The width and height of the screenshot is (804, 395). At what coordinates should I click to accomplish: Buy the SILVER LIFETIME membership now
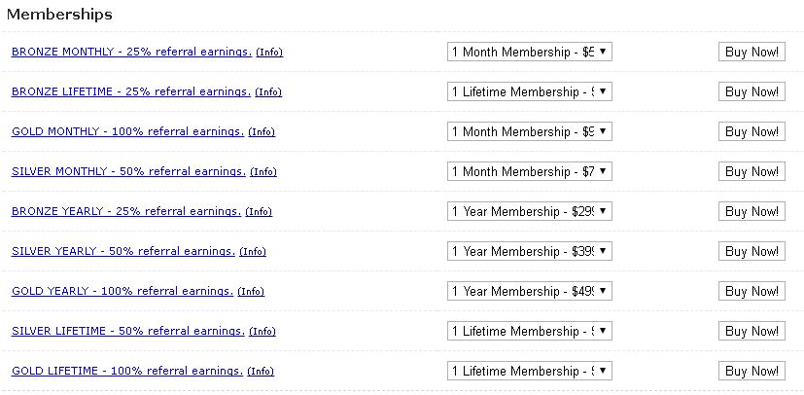[x=752, y=331]
